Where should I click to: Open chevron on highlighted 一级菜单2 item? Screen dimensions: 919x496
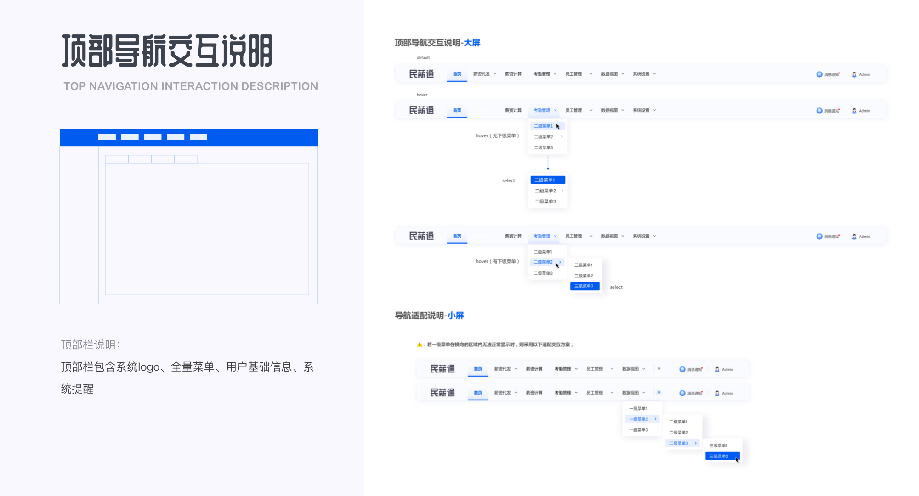(655, 419)
